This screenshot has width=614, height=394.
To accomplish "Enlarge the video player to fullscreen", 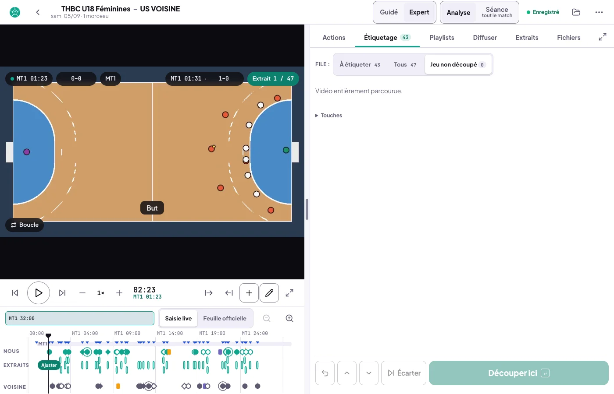I will 289,293.
